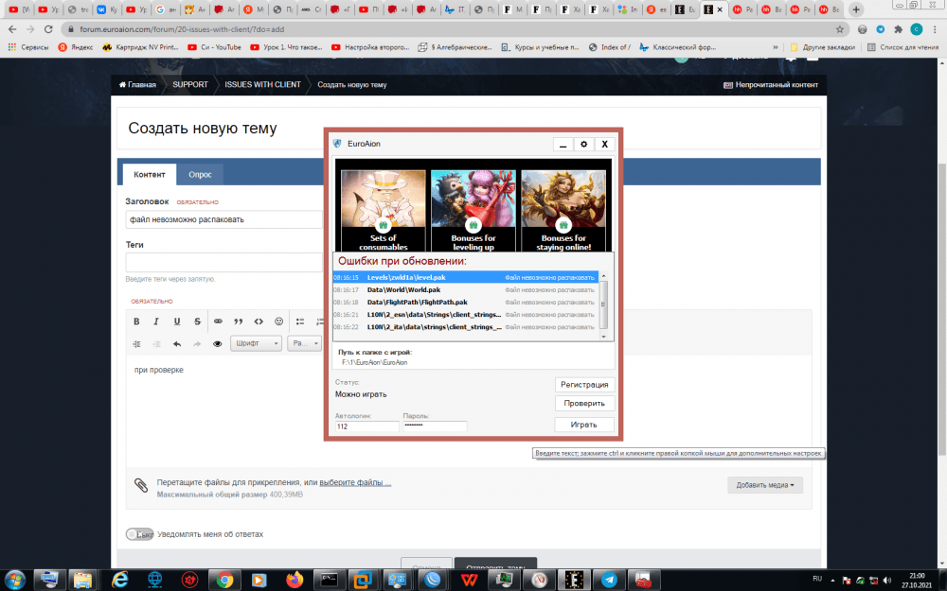
Task: Open ISSUES WITH CLIENT breadcrumb
Action: 262,84
